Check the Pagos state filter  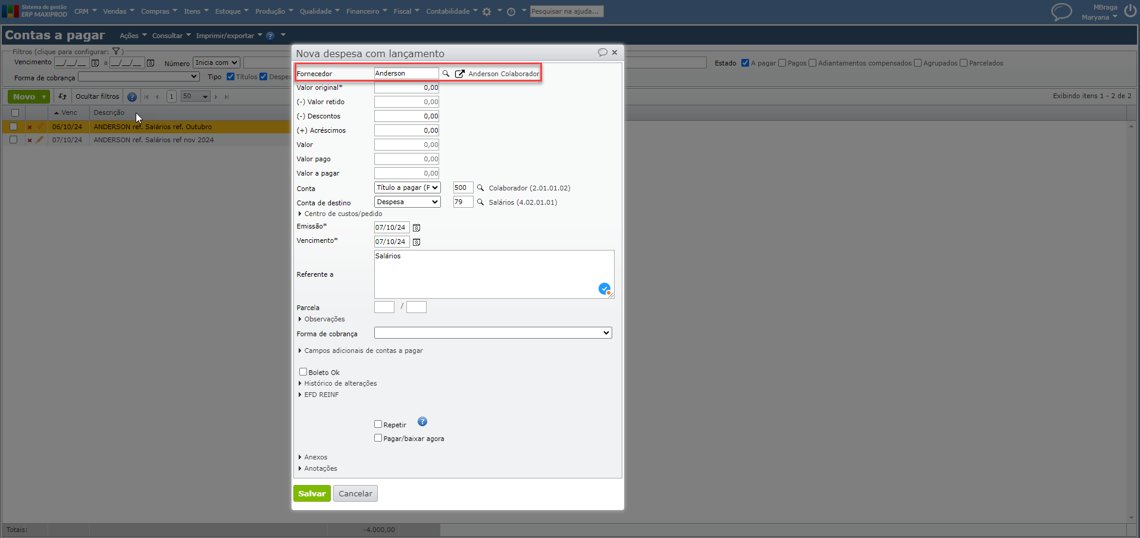(782, 63)
